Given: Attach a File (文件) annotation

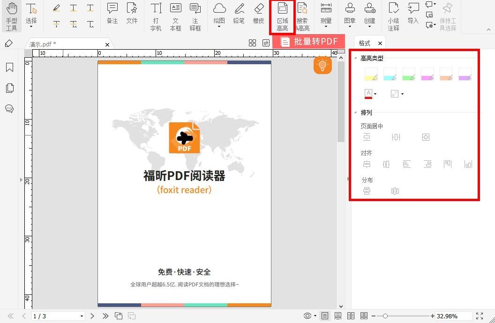Looking at the screenshot, I should coord(132,14).
